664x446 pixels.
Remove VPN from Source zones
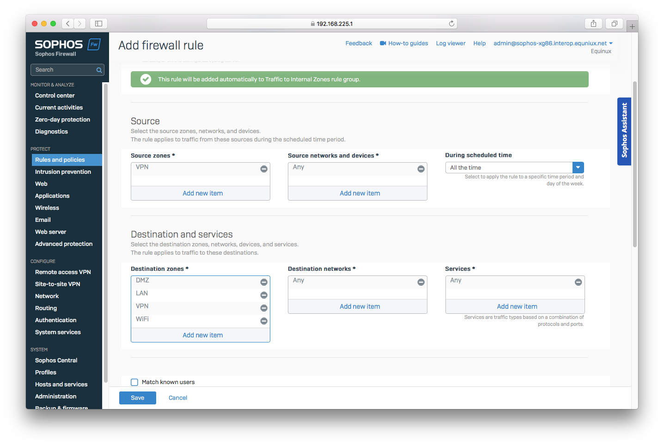click(264, 169)
